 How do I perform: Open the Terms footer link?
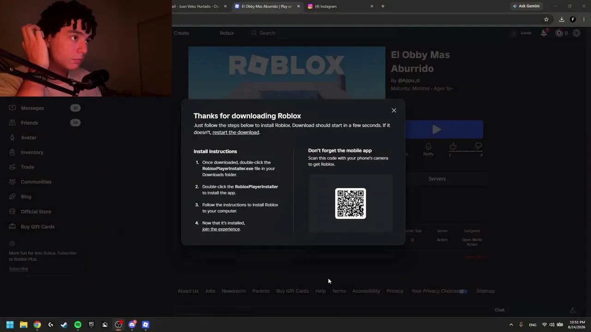point(339,291)
